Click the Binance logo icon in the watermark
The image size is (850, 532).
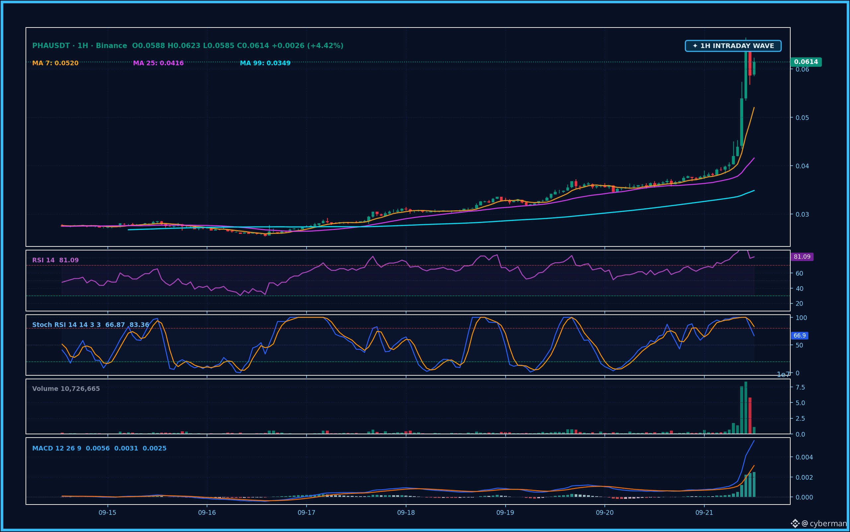(x=795, y=524)
